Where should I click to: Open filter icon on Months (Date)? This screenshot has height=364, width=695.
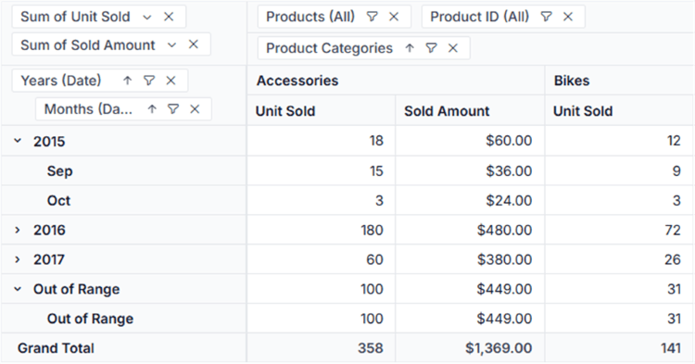click(173, 109)
